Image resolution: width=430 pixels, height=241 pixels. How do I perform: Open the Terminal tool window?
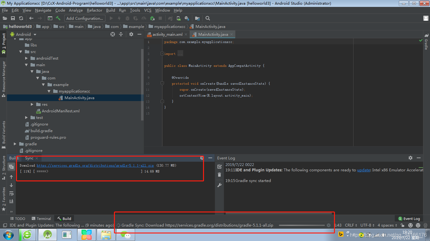(x=41, y=219)
